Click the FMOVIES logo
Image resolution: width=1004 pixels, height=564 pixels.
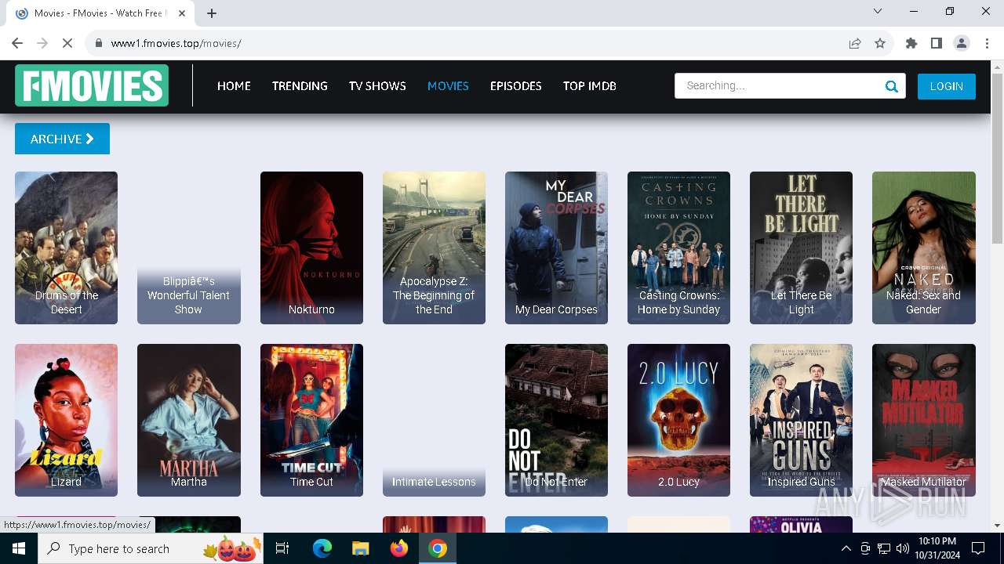[92, 85]
